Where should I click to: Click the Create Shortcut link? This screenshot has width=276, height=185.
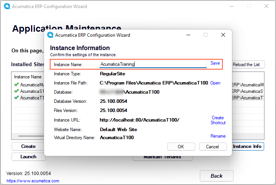point(218,120)
